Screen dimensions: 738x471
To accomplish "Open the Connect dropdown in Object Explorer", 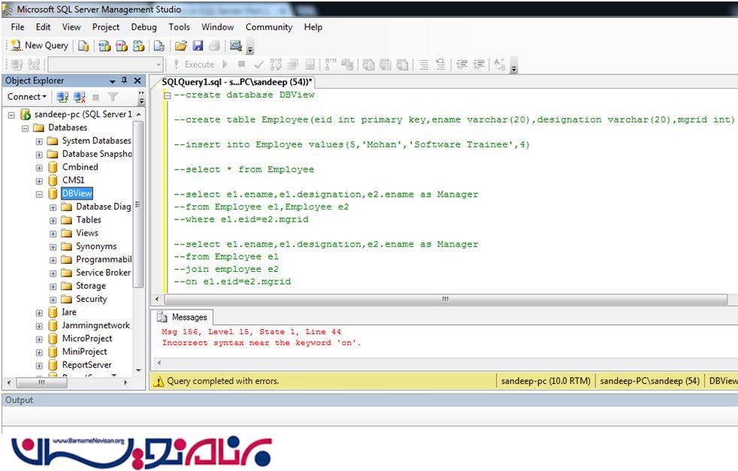I will 27,97.
